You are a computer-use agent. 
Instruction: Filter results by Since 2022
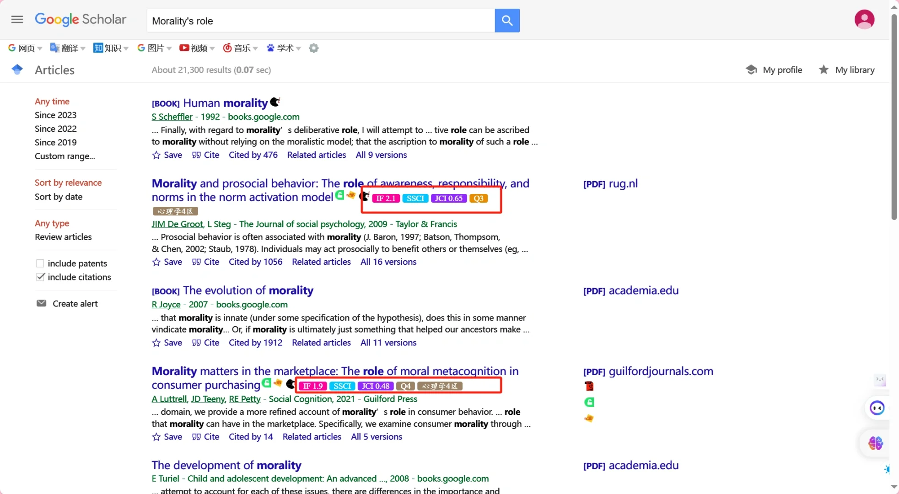pos(55,129)
